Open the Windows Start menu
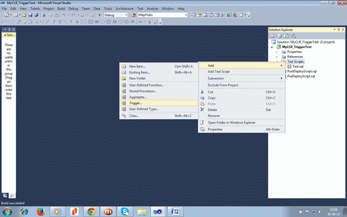The width and height of the screenshot is (347, 217). (7, 212)
